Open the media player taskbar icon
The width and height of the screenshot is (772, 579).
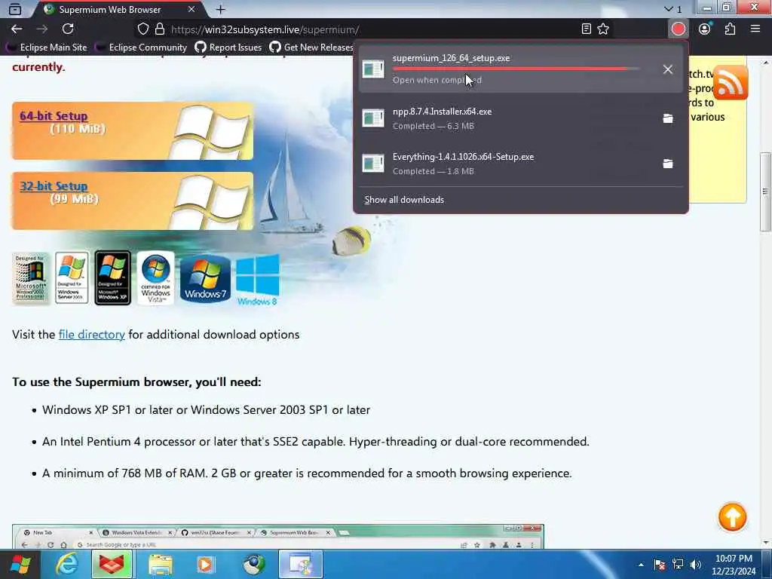tap(206, 564)
